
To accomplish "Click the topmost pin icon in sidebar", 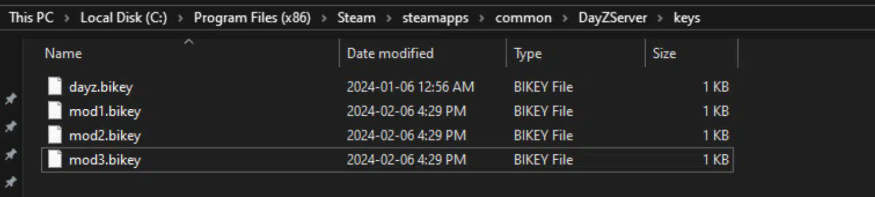I will click(x=10, y=98).
